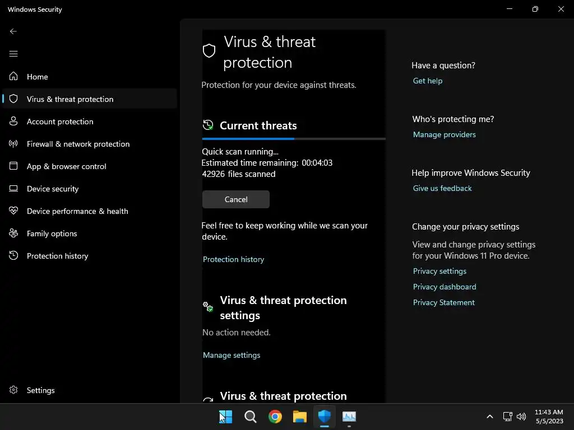Cancel the running quick scan
Viewport: 574px width, 430px height.
point(236,199)
